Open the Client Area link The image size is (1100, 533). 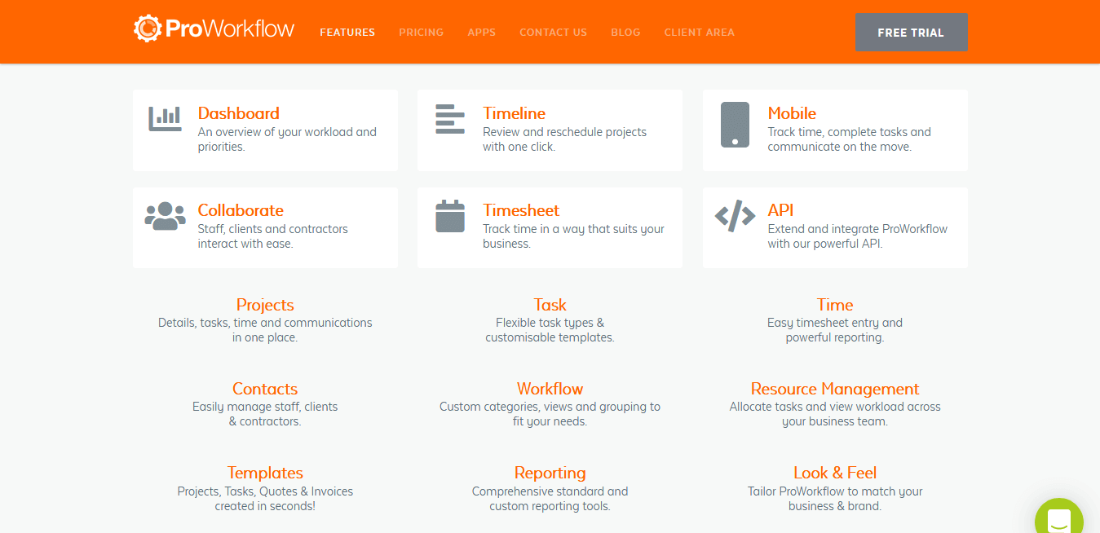pos(699,33)
